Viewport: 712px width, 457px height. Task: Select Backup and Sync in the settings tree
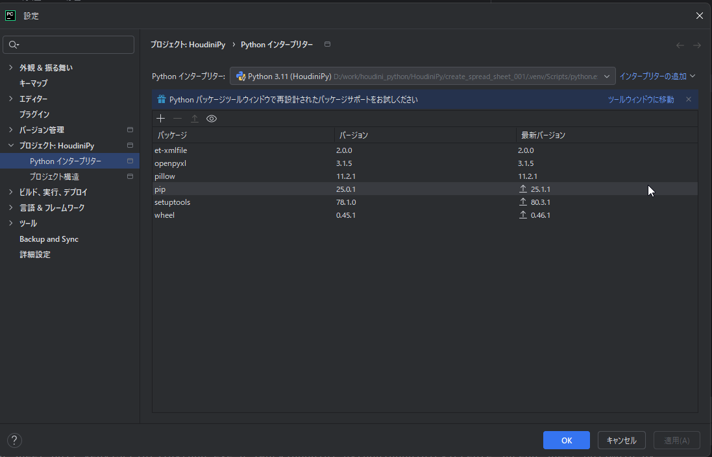tap(49, 239)
